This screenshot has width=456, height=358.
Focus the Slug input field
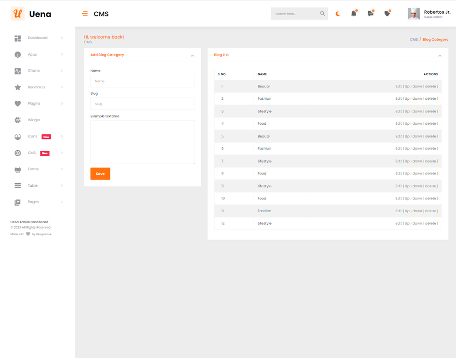[142, 104]
